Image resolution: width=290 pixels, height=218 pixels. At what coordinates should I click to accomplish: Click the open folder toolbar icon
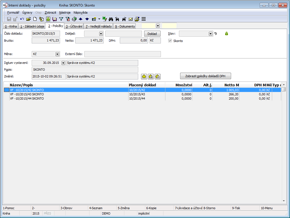28,19
